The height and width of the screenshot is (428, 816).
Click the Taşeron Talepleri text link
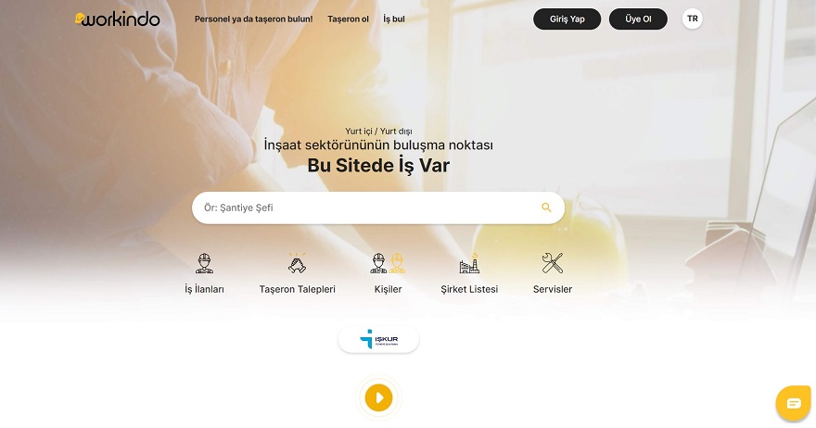pos(297,289)
